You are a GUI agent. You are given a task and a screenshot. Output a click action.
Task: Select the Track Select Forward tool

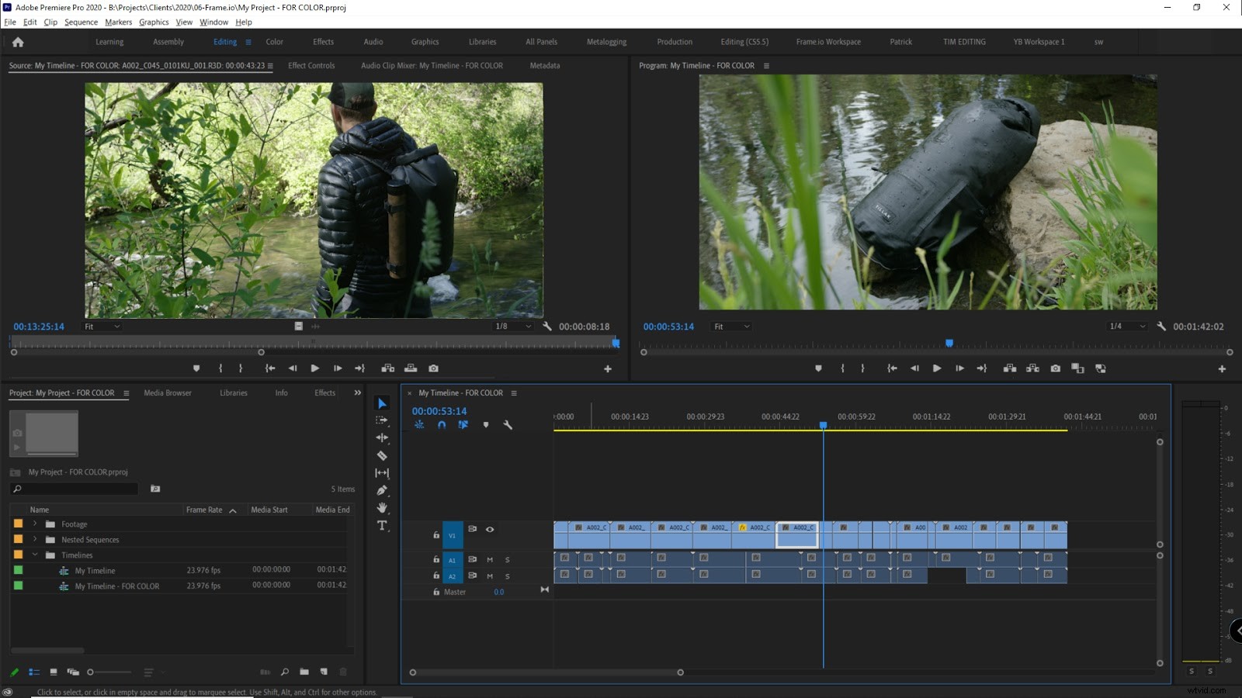[382, 420]
